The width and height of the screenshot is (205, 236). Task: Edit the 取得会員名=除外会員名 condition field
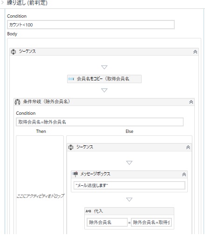100,122
